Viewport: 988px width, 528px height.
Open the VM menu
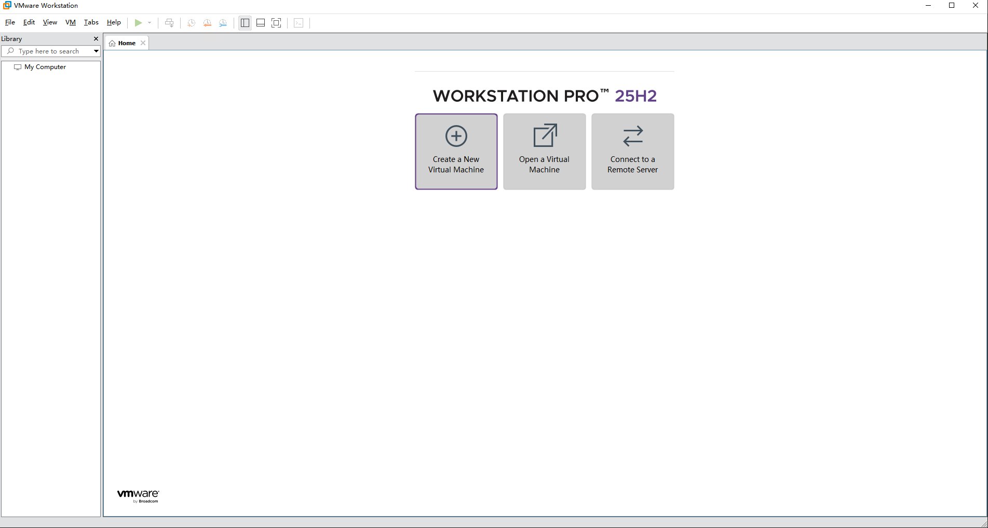click(x=71, y=22)
